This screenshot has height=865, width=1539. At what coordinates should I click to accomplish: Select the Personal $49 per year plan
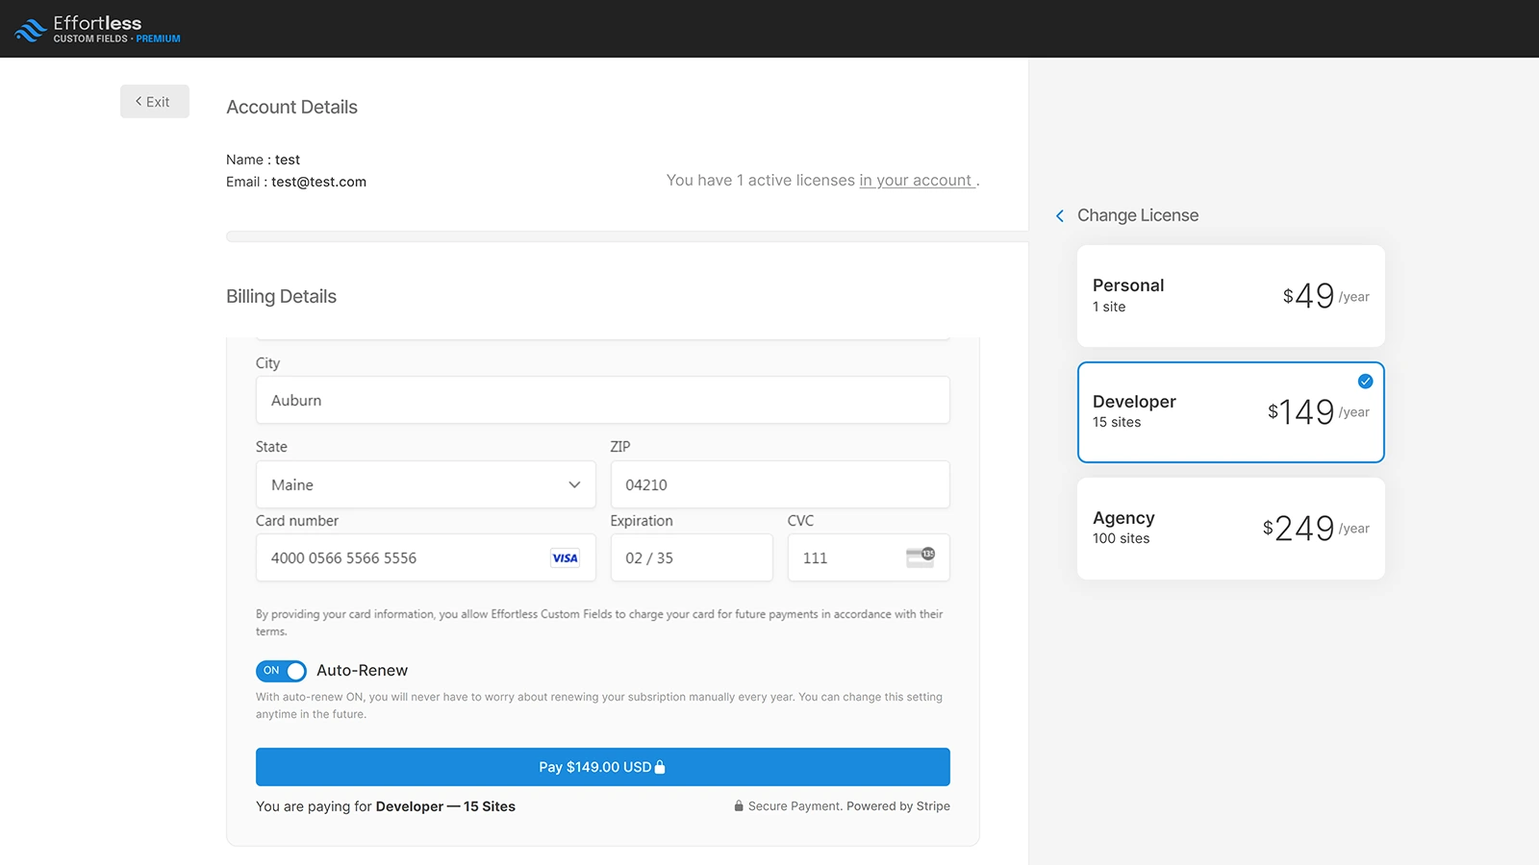(1230, 295)
